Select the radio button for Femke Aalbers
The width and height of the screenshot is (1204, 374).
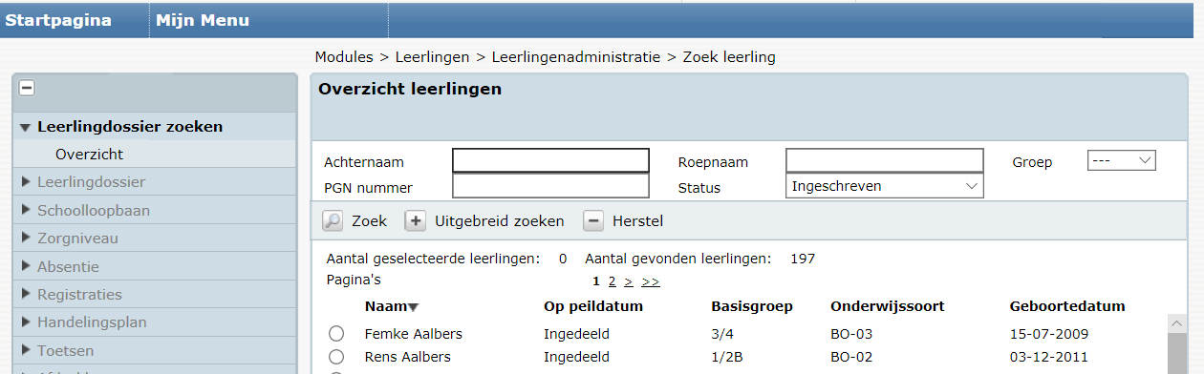click(336, 334)
